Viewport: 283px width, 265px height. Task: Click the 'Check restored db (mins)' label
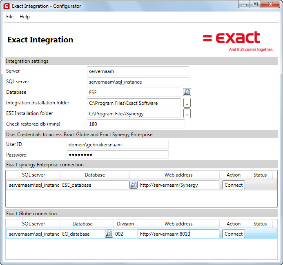[33, 124]
